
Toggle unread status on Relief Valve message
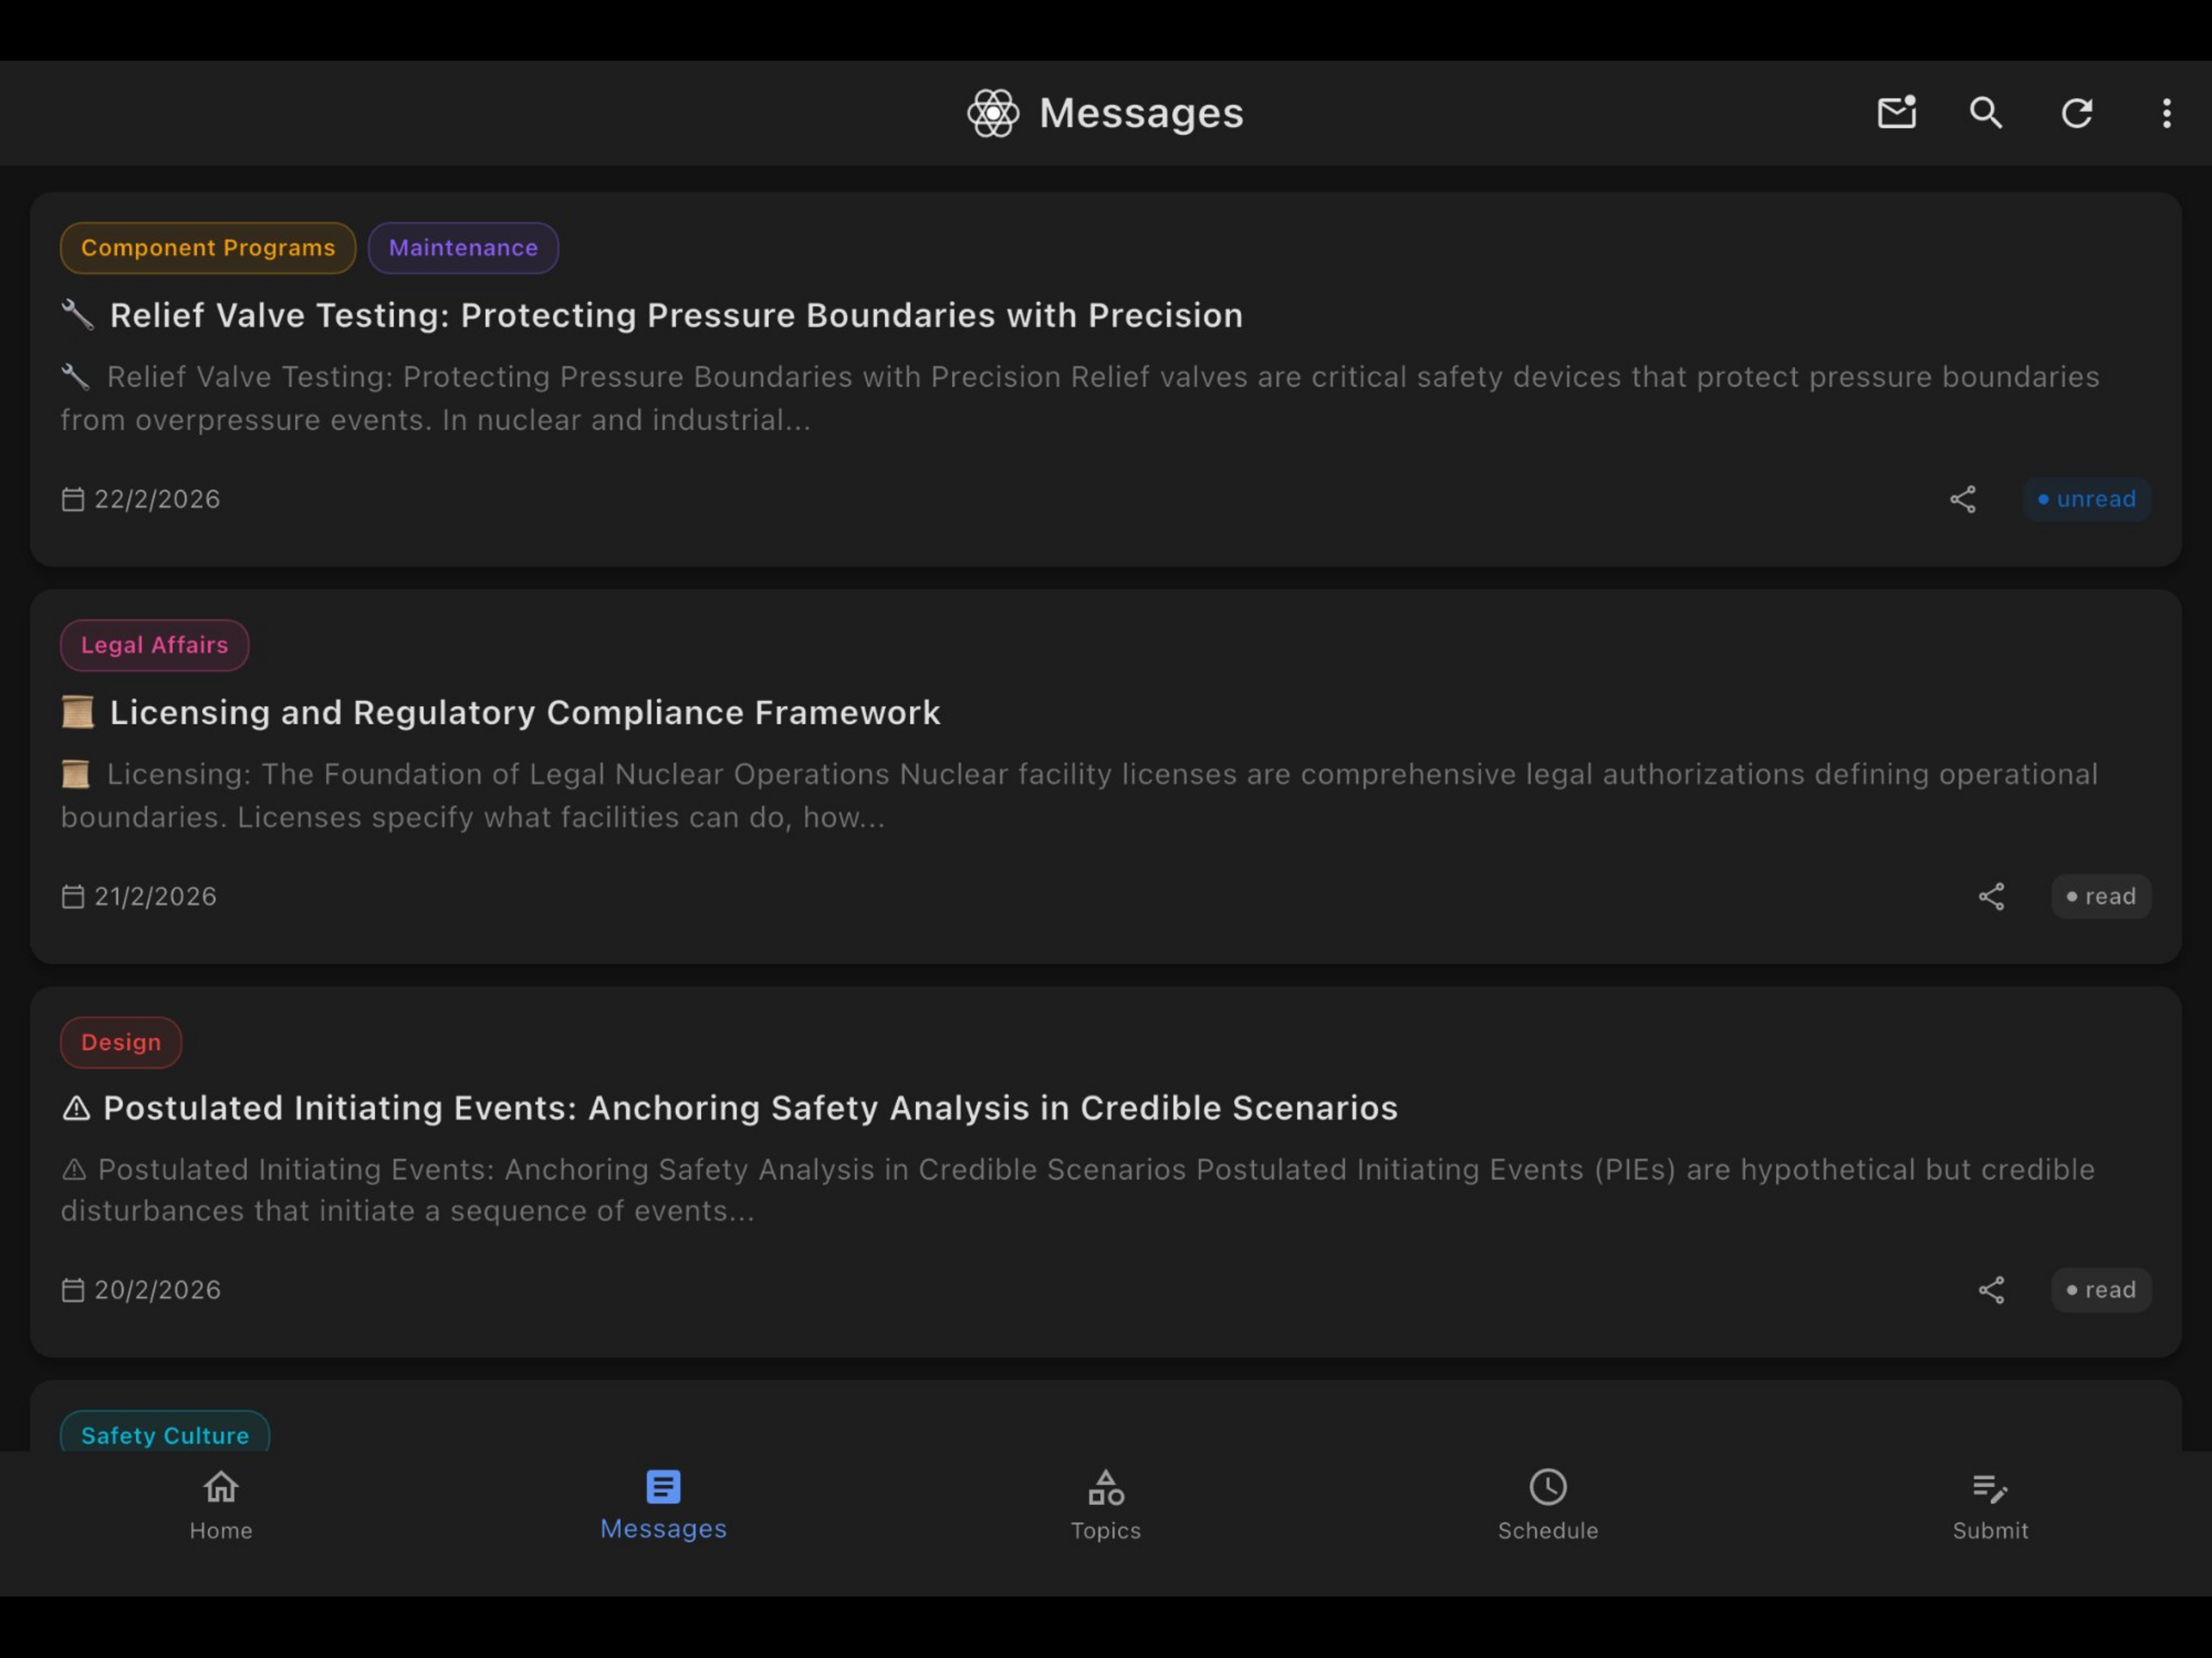point(2086,499)
